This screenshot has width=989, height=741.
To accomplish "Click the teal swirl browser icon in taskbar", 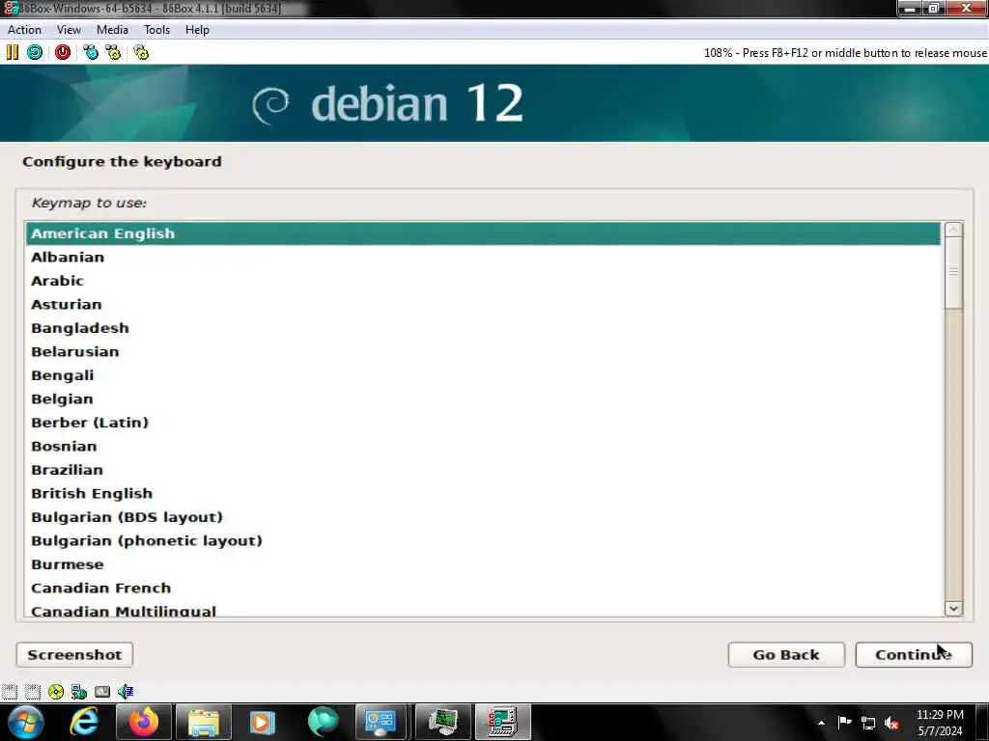I will pyautogui.click(x=323, y=722).
